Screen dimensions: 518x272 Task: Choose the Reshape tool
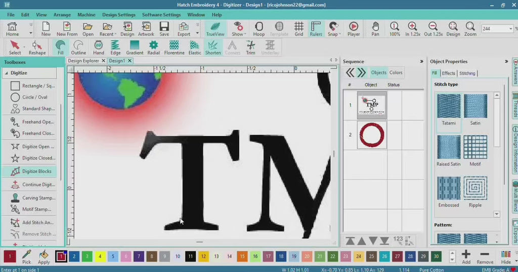click(x=37, y=48)
